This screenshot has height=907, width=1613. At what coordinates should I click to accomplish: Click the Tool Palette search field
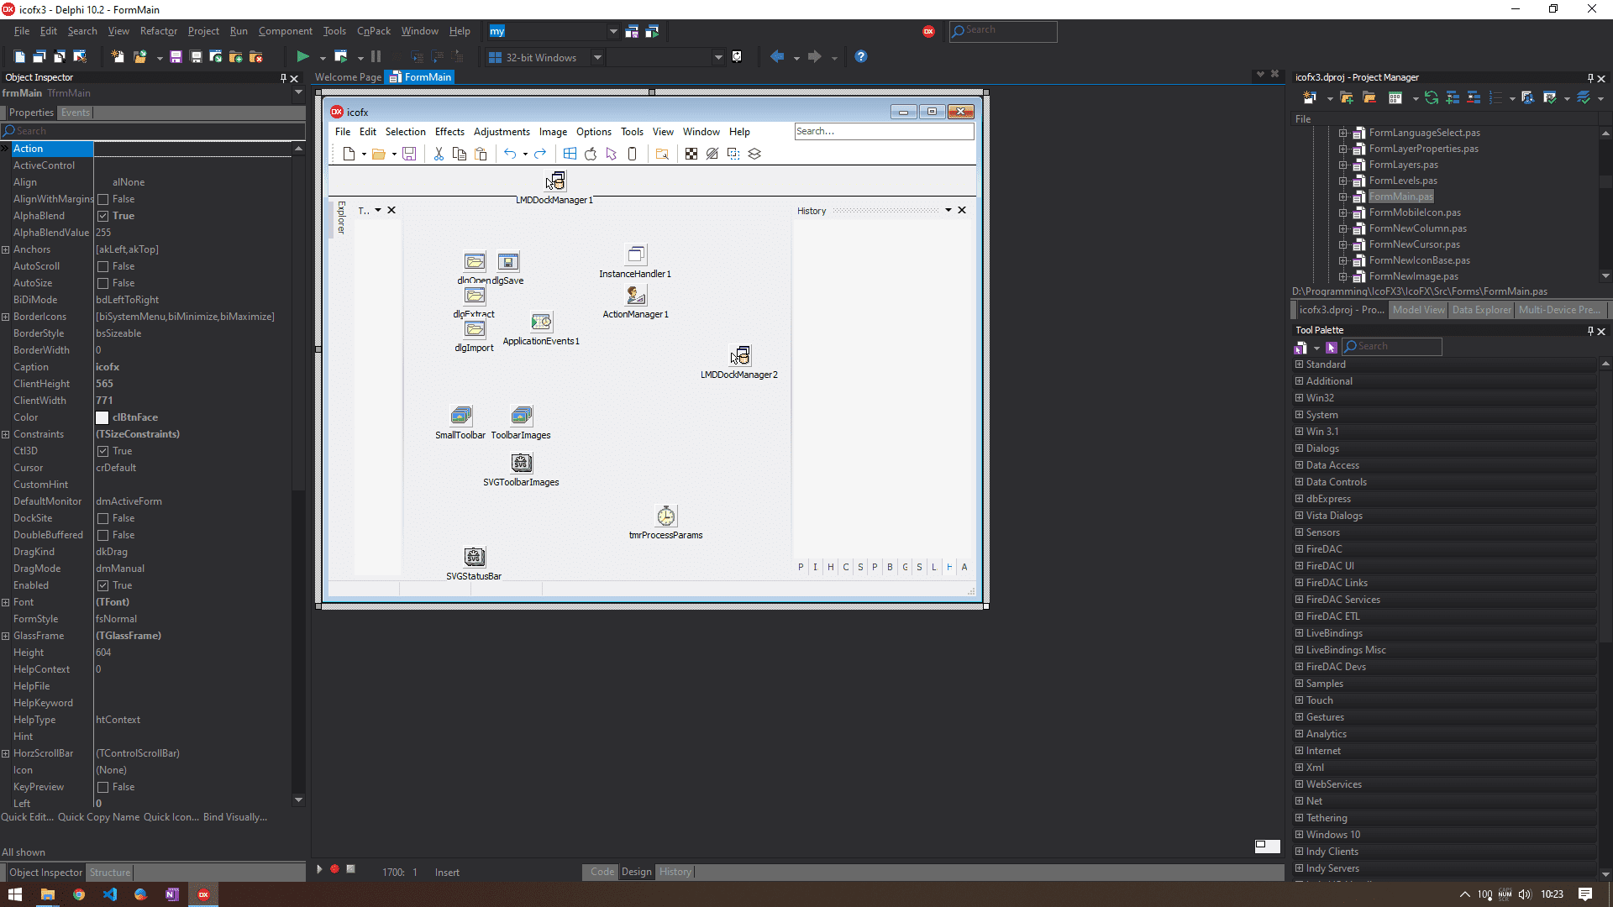point(1392,347)
